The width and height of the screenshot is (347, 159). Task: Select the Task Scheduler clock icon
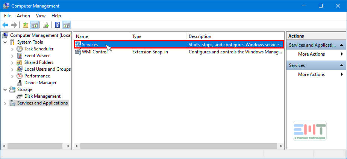tap(20, 49)
